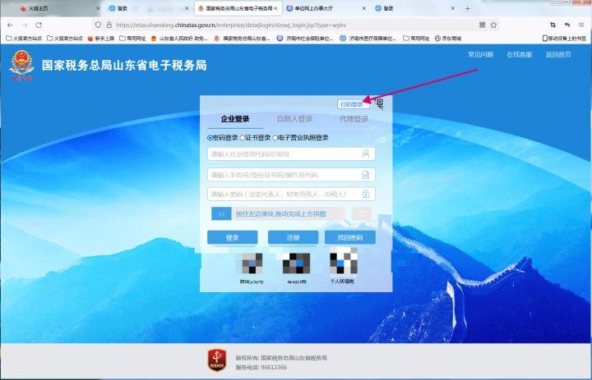Close the 单位网上办事大厅 tab
The image size is (592, 380).
(364, 8)
